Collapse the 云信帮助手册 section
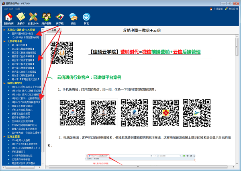Viewport: 241px width, 171px height. 4,41
